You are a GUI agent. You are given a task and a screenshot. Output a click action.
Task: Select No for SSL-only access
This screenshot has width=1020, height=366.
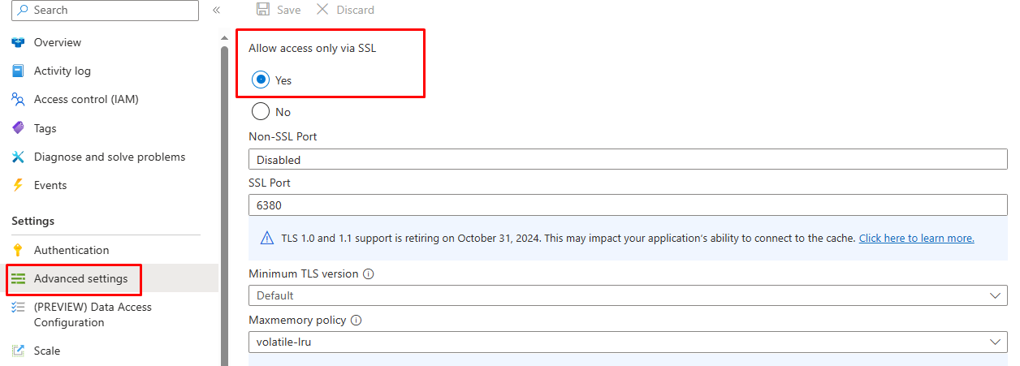coord(261,111)
